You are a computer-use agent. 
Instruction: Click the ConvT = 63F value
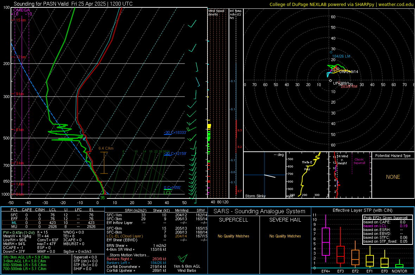point(48,240)
